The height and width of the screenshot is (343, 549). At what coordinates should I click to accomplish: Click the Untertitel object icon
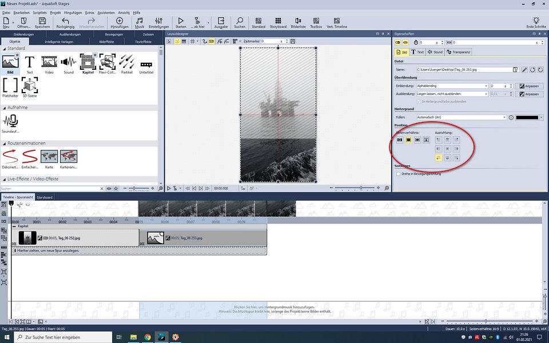point(146,65)
